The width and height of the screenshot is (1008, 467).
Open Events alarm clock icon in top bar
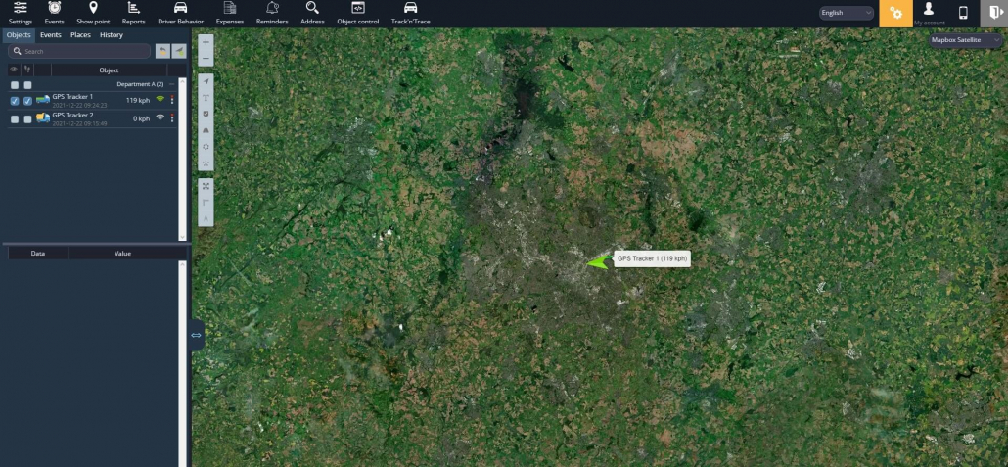[55, 8]
